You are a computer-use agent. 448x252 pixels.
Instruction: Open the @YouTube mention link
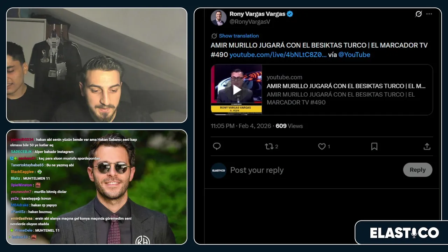point(354,55)
